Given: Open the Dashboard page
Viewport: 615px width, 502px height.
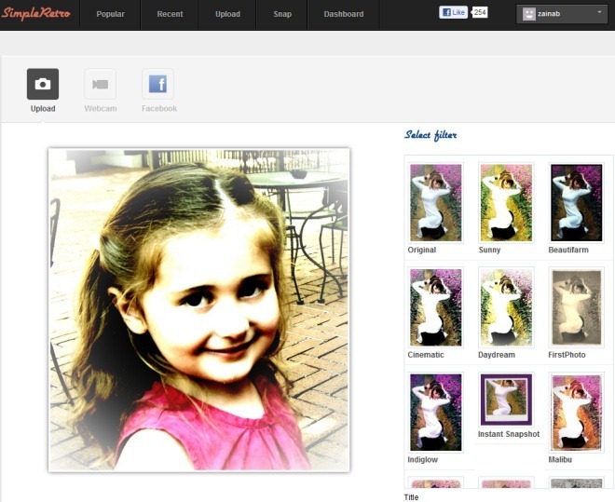Looking at the screenshot, I should pyautogui.click(x=344, y=14).
